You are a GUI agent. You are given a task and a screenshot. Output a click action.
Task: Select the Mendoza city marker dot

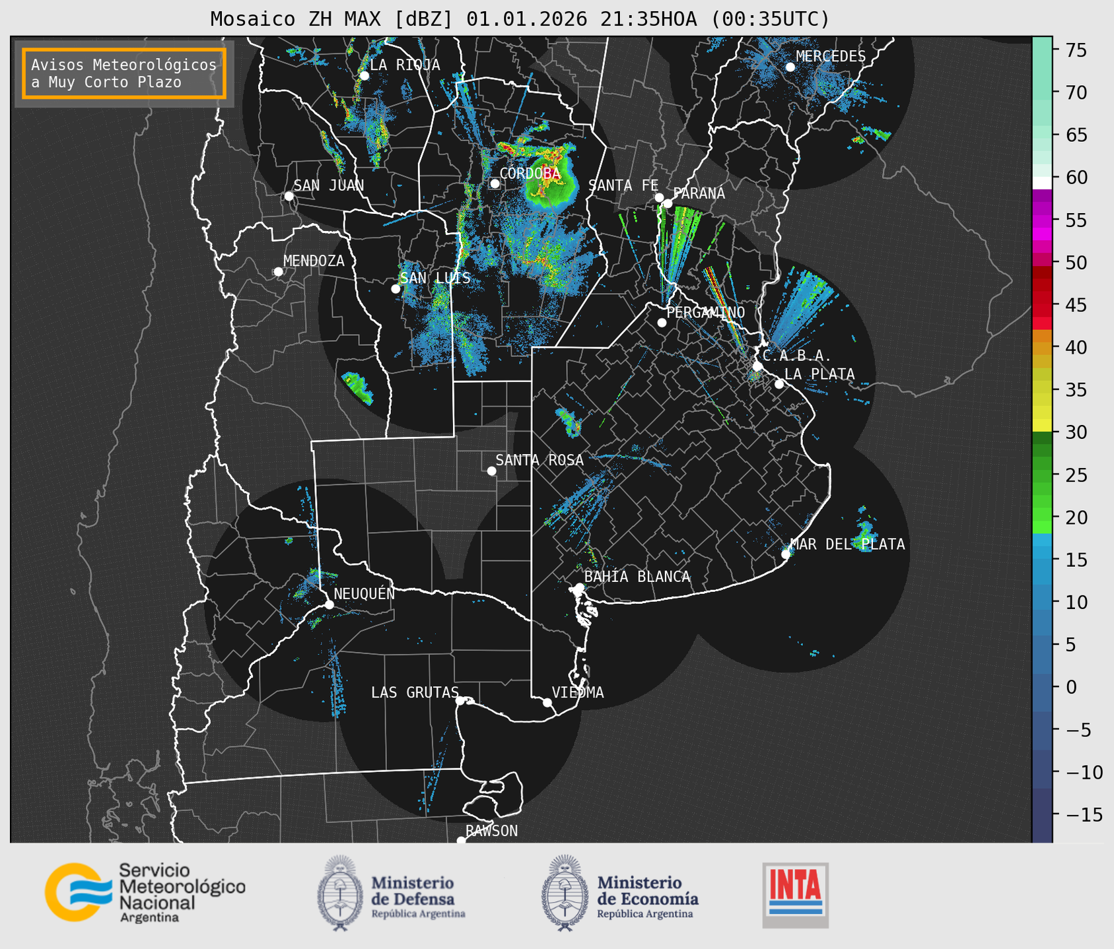pos(278,272)
